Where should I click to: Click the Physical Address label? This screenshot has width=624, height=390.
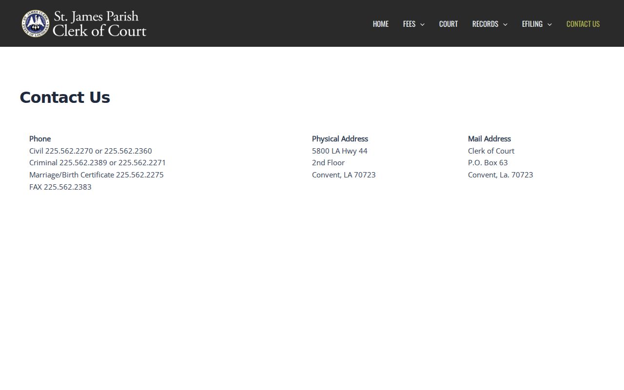click(x=340, y=139)
